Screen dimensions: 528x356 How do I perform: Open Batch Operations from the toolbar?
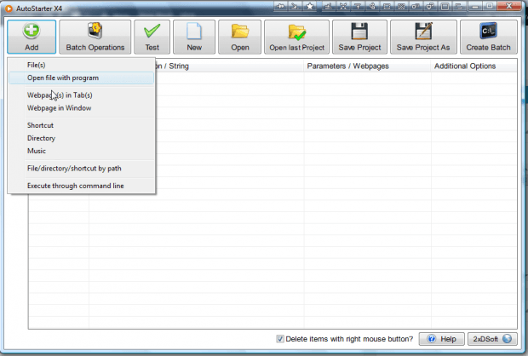95,37
